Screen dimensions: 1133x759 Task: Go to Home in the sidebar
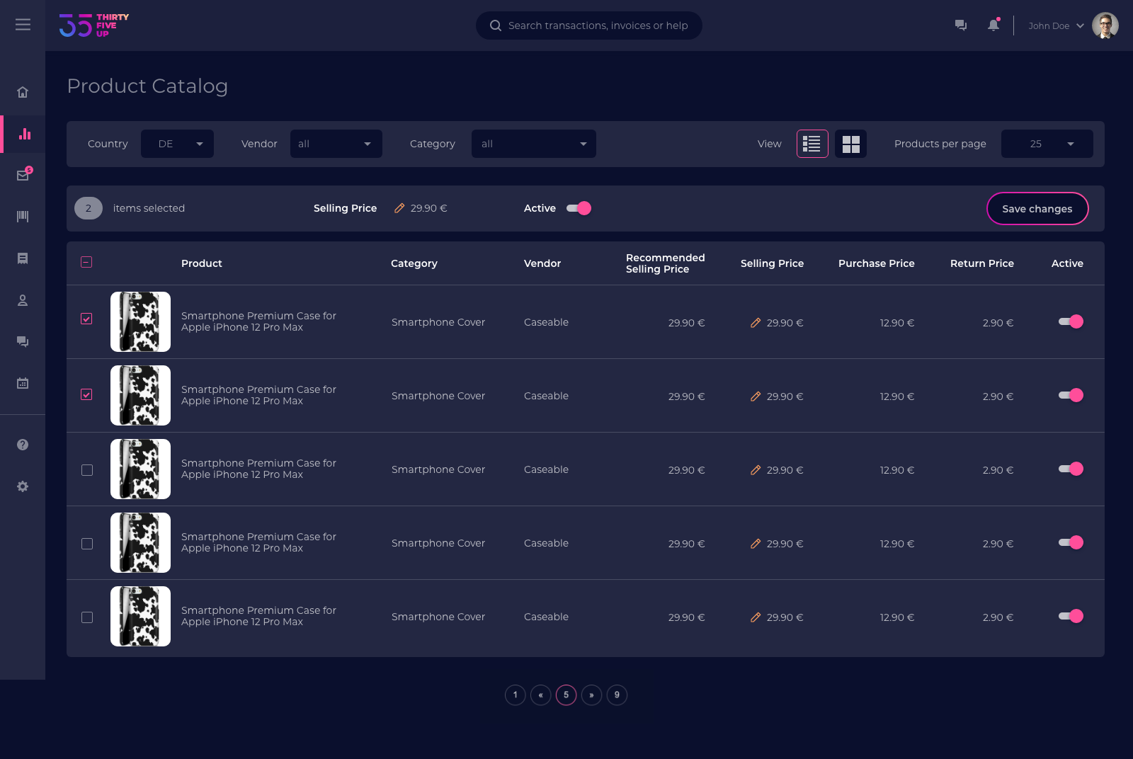(23, 92)
